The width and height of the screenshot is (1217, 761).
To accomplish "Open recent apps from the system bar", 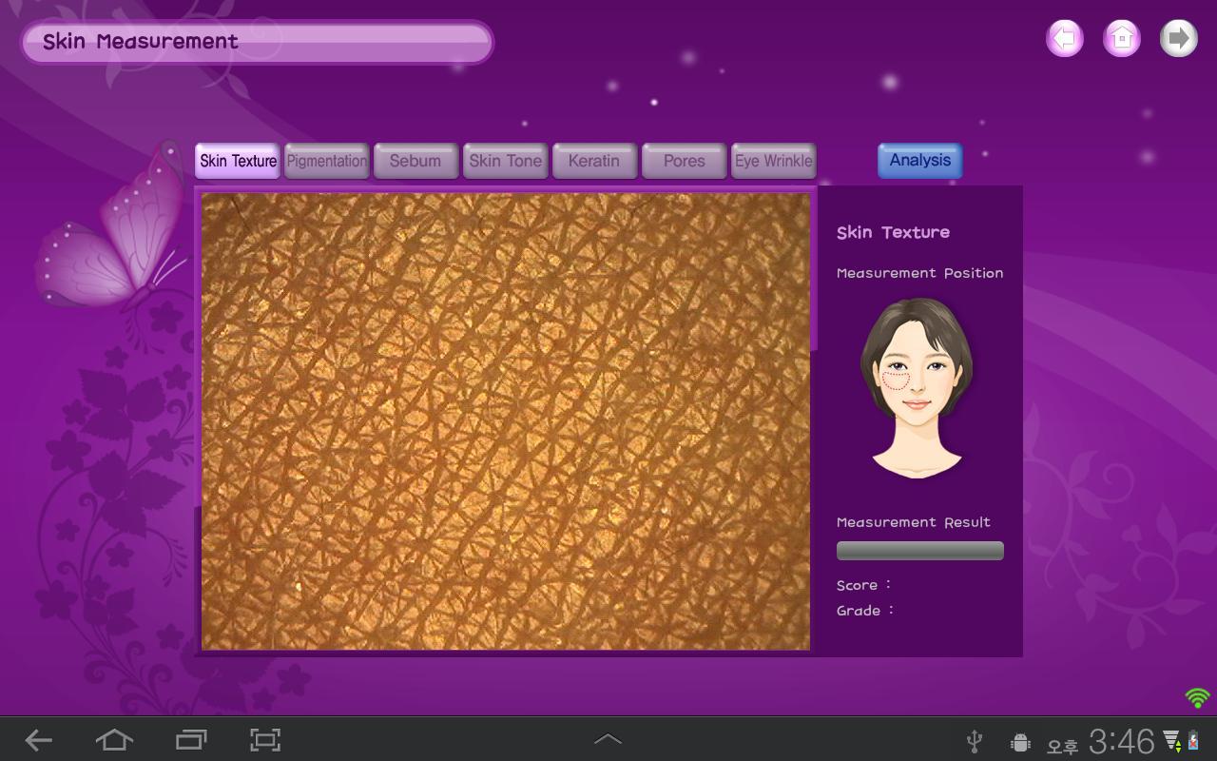I will (x=190, y=740).
